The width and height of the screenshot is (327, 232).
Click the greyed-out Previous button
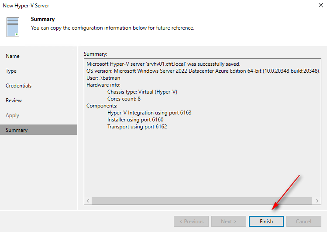pyautogui.click(x=191, y=221)
